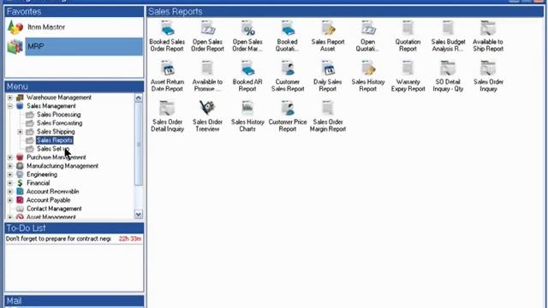The width and height of the screenshot is (548, 308).
Task: Select Contact Management in the menu tree
Action: [54, 209]
